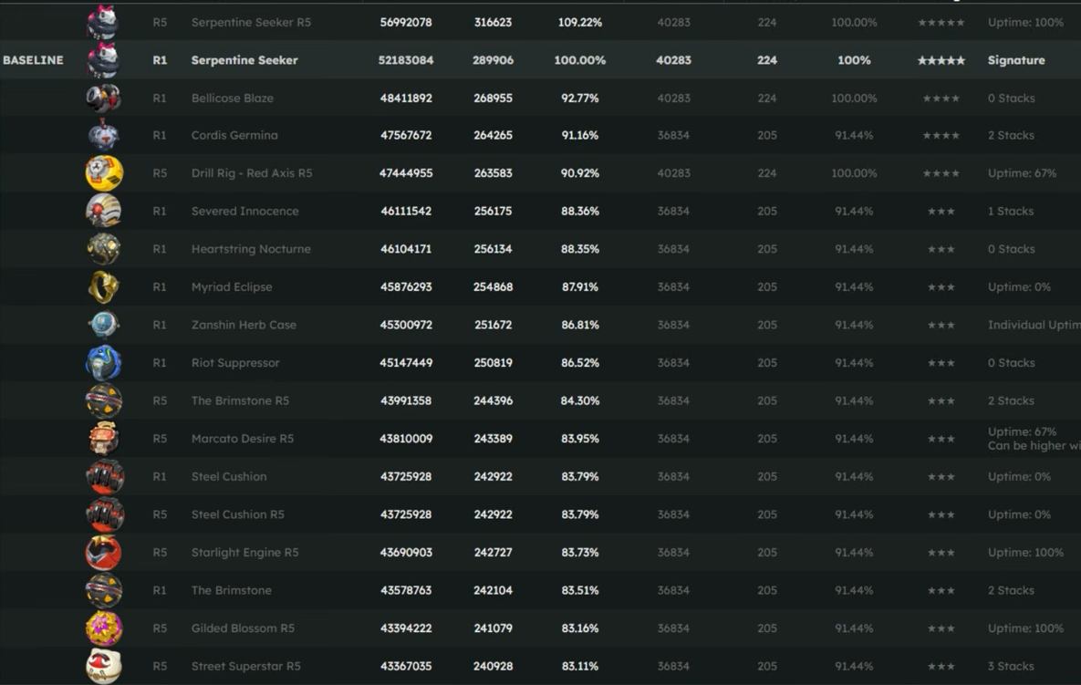
Task: Click the Street Superstar R5 icon
Action: point(103,666)
